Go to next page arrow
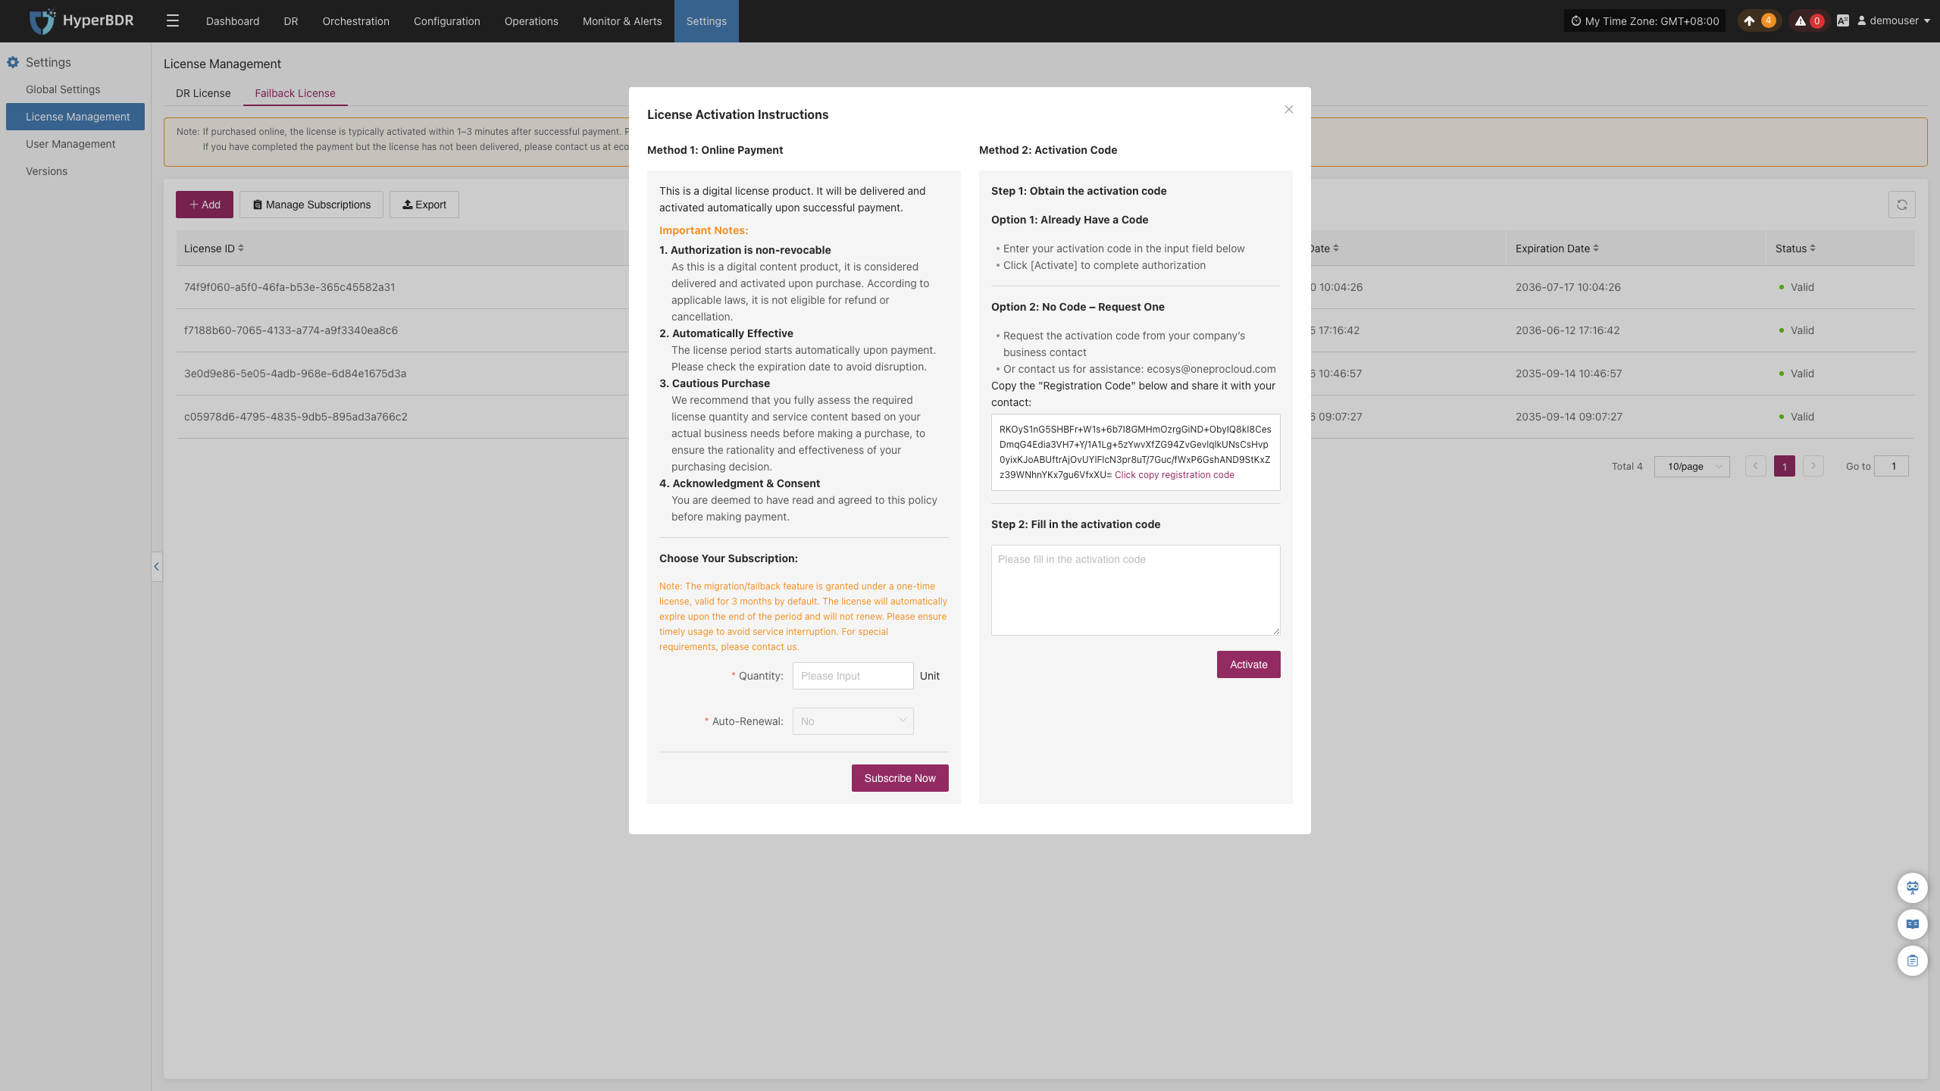Viewport: 1940px width, 1091px height. (x=1813, y=466)
